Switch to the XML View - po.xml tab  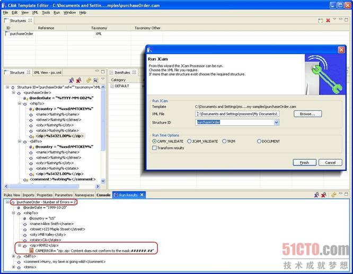pyautogui.click(x=47, y=73)
